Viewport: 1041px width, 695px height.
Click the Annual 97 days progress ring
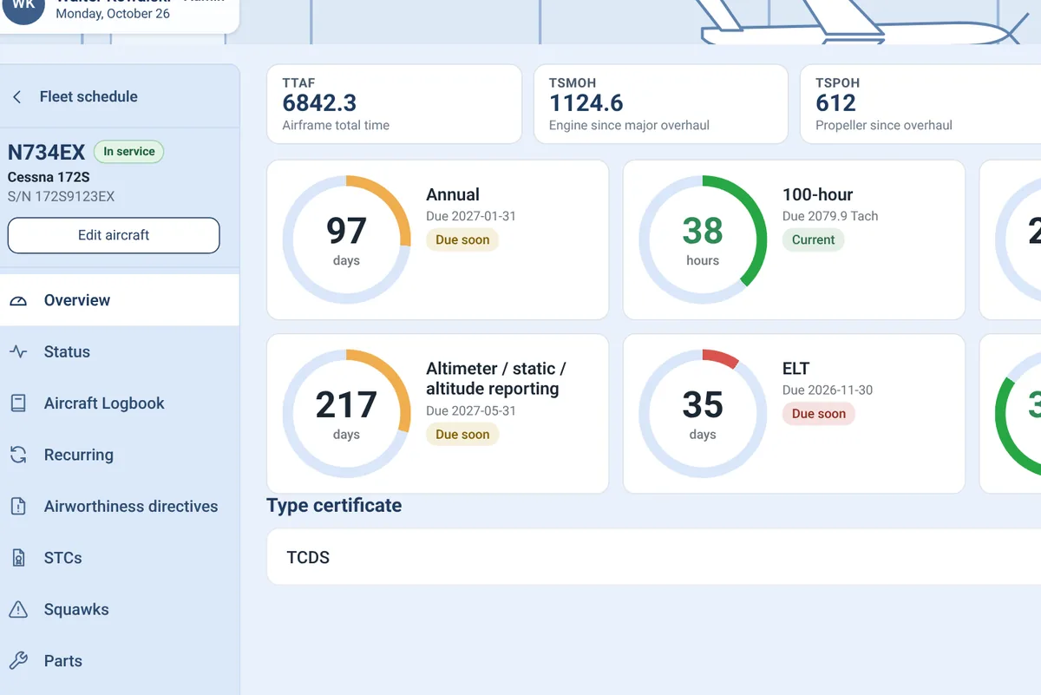tap(346, 239)
